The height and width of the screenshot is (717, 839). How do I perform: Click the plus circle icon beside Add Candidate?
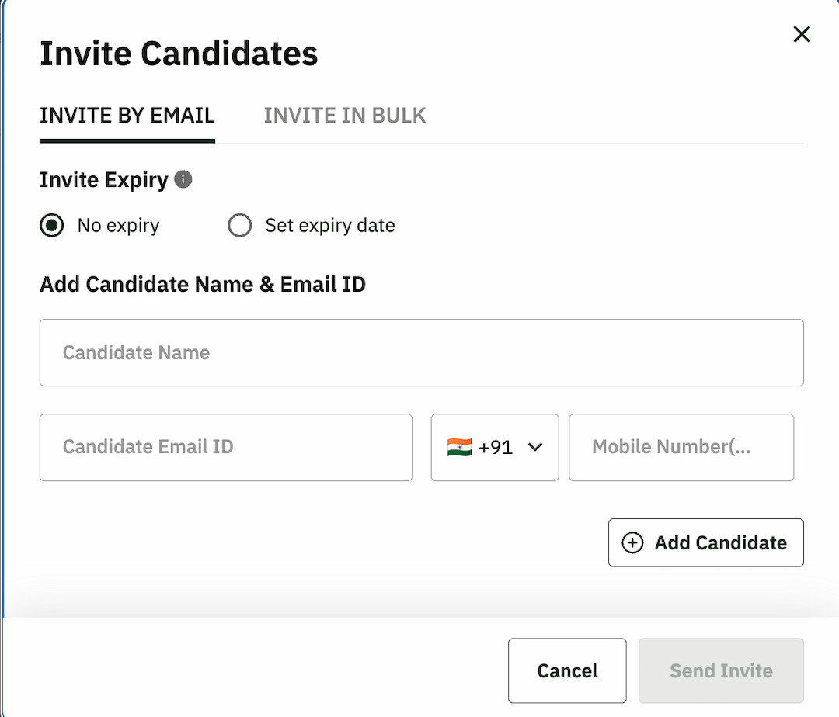(633, 543)
